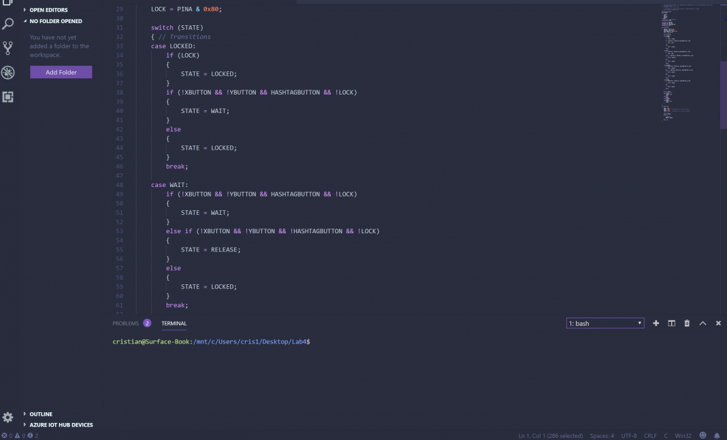Image resolution: width=727 pixels, height=440 pixels.
Task: Split the terminal pane
Action: click(x=671, y=323)
